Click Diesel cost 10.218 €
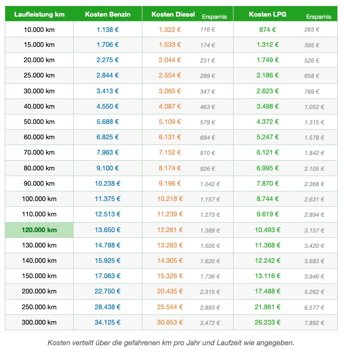Image resolution: width=343 pixels, height=357 pixels. pyautogui.click(x=170, y=199)
